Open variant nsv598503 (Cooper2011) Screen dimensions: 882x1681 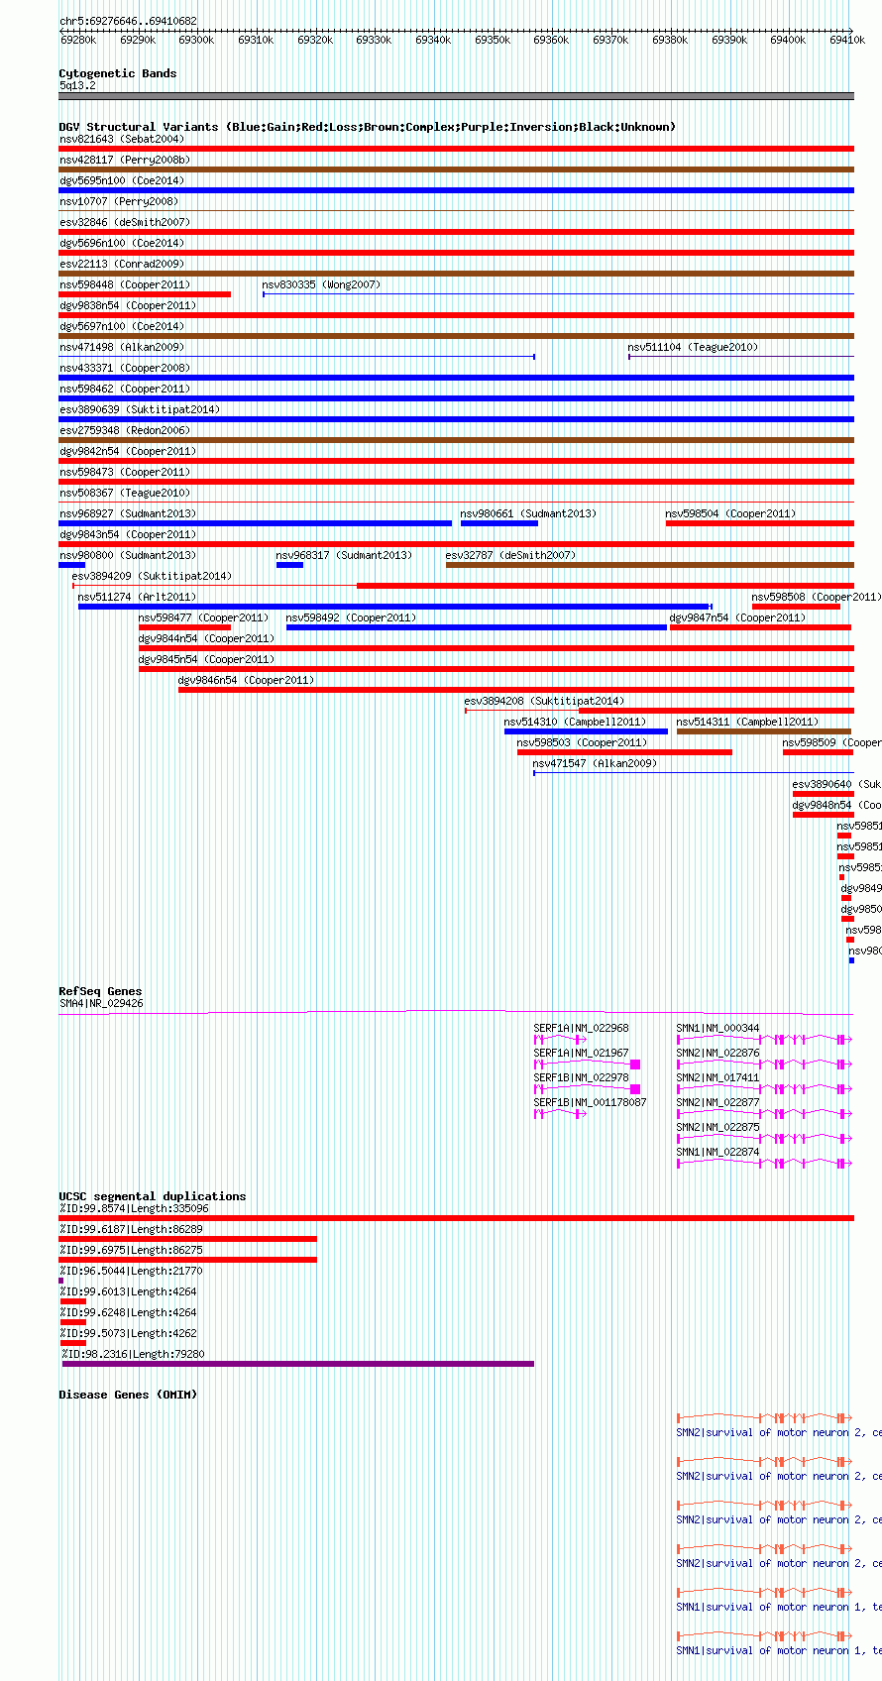coord(582,742)
